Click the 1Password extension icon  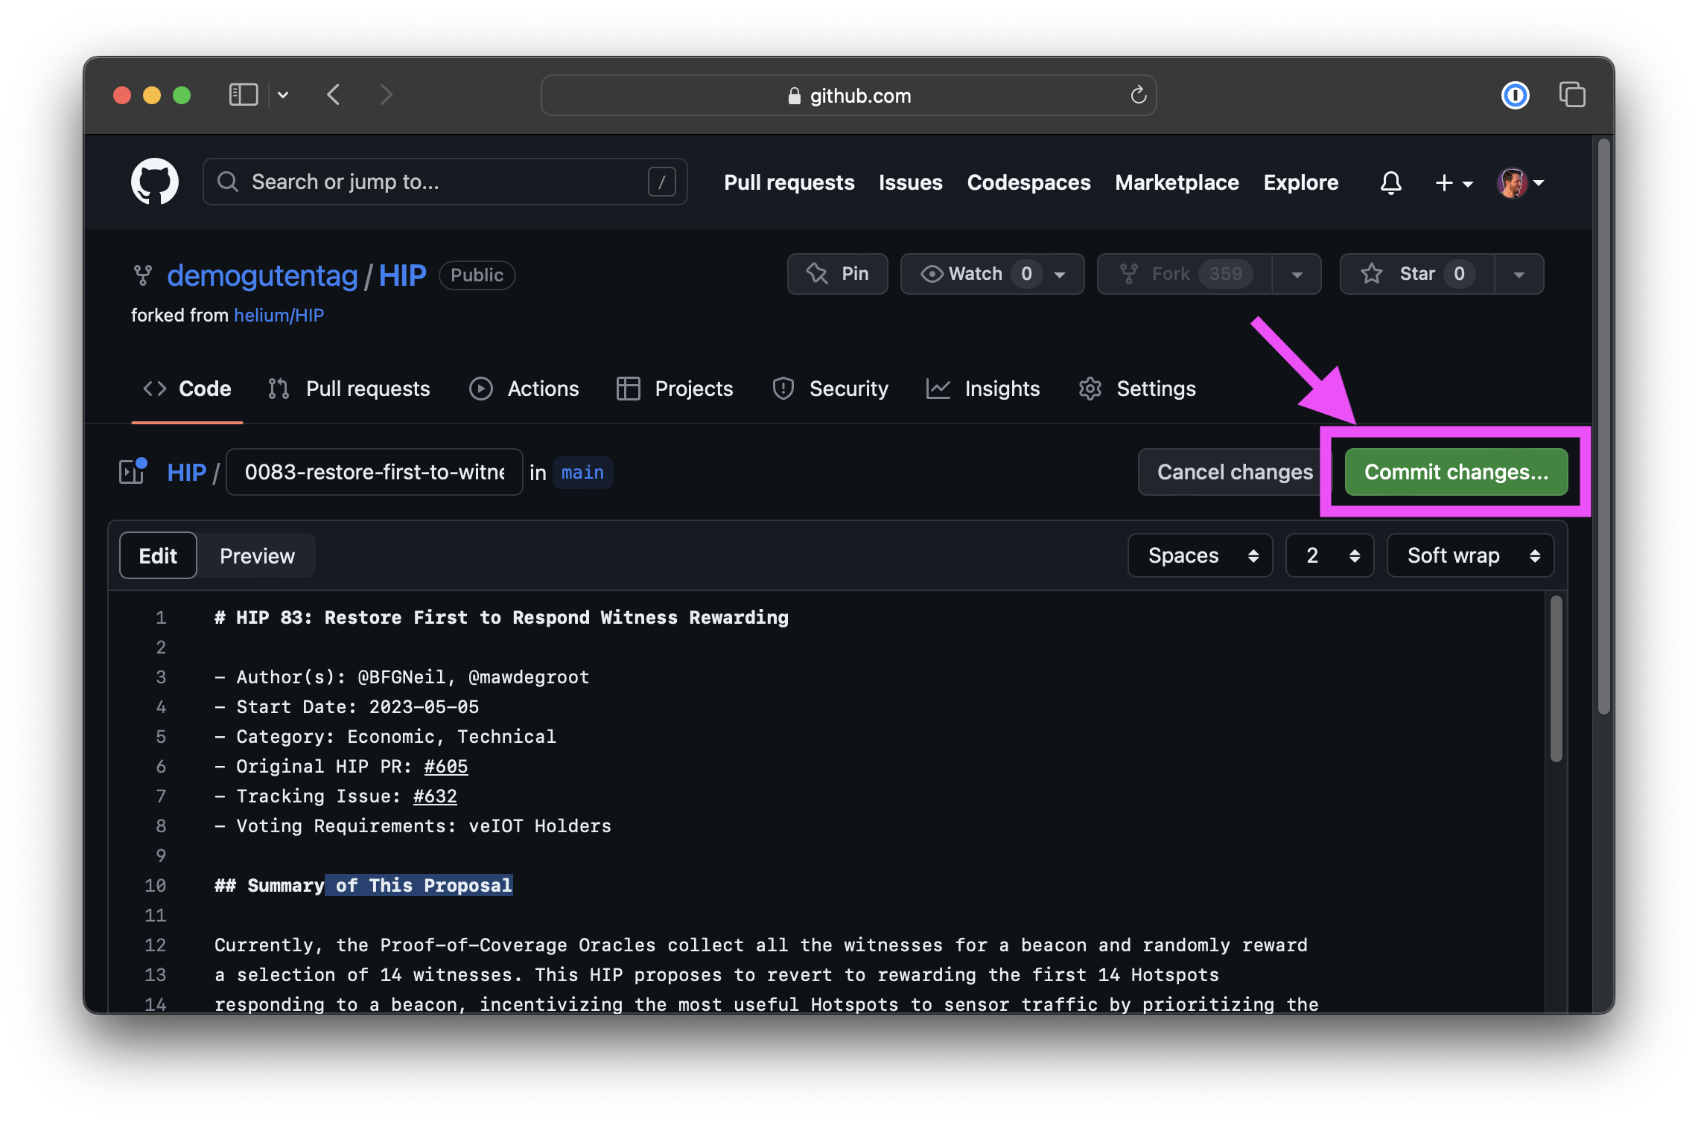tap(1515, 95)
